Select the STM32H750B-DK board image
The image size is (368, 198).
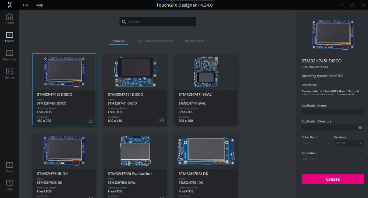click(64, 151)
